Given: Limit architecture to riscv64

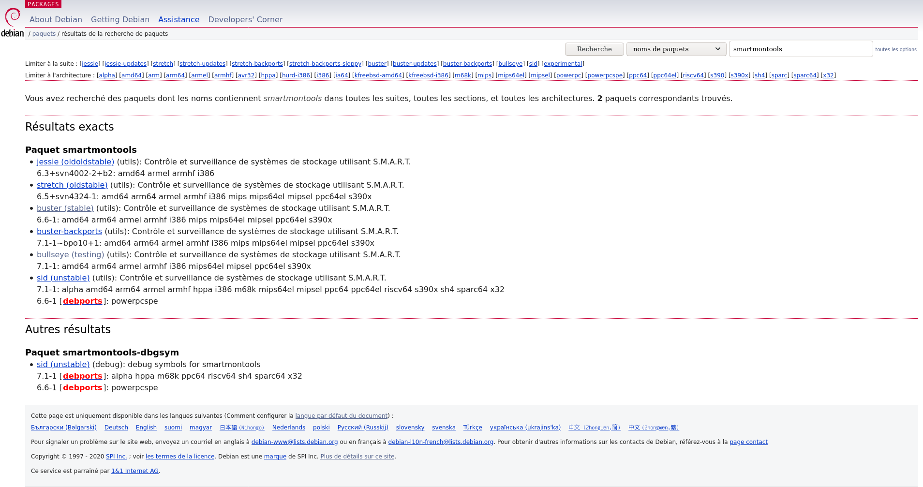Looking at the screenshot, I should coord(693,75).
